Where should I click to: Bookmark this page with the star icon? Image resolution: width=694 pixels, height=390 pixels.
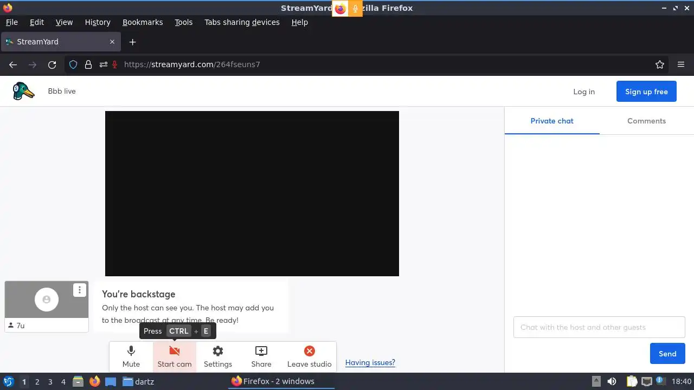pyautogui.click(x=660, y=64)
